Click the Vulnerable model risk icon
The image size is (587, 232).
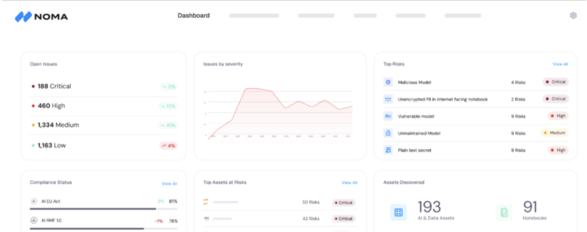pos(388,116)
